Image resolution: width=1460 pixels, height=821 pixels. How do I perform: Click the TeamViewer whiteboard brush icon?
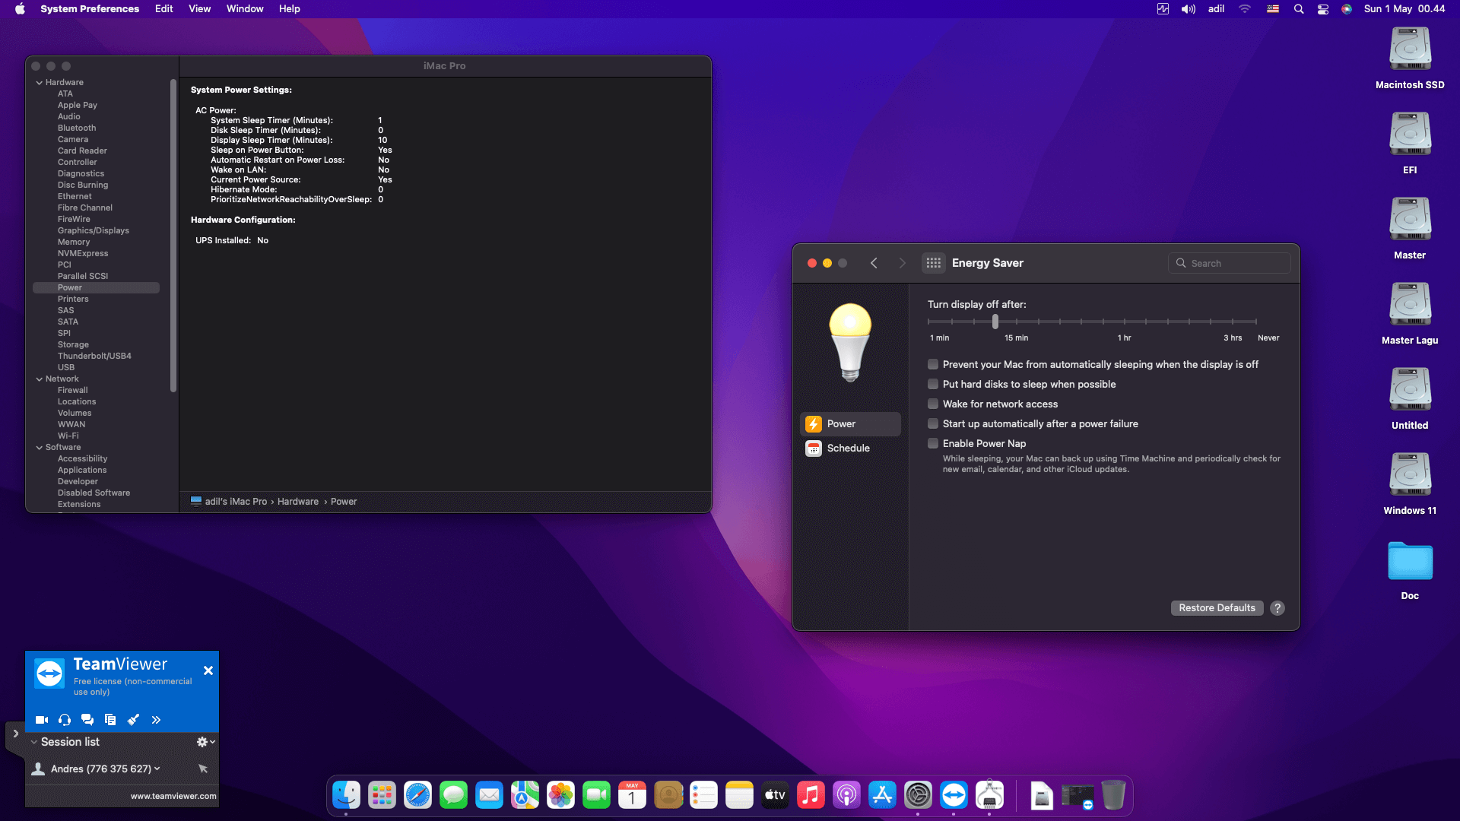pos(133,720)
